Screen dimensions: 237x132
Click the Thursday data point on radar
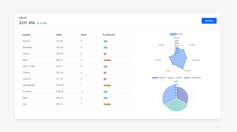pyautogui.click(x=183, y=69)
